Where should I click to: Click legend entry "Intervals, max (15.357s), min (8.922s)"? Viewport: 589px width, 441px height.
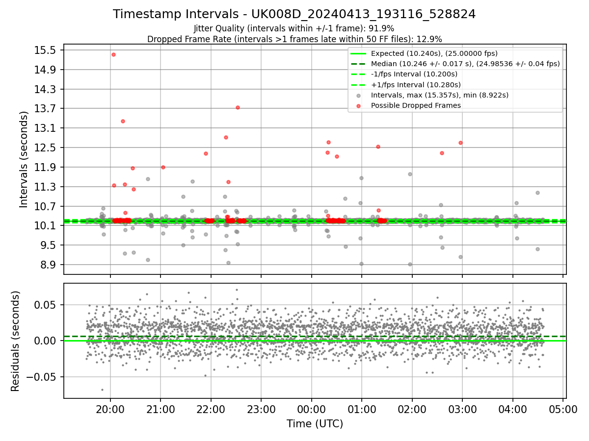(440, 95)
